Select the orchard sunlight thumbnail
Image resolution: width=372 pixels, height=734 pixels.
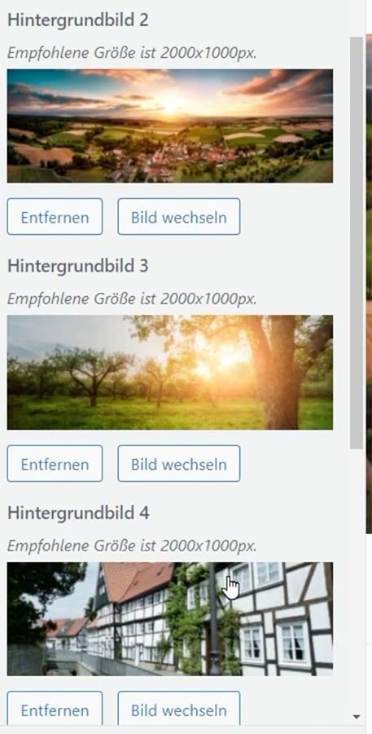point(170,372)
